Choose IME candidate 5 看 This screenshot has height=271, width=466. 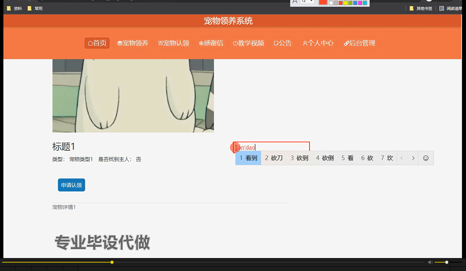pos(347,158)
